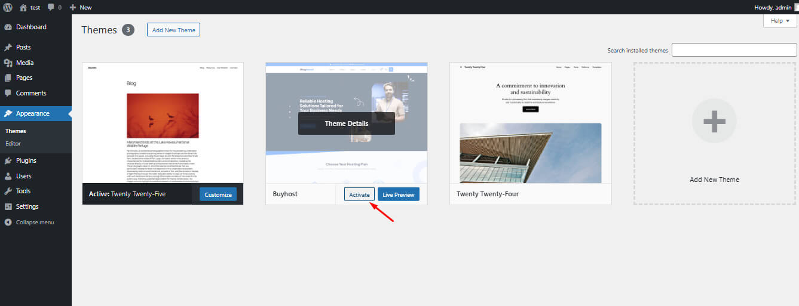Click the Themes page heading

click(x=99, y=30)
